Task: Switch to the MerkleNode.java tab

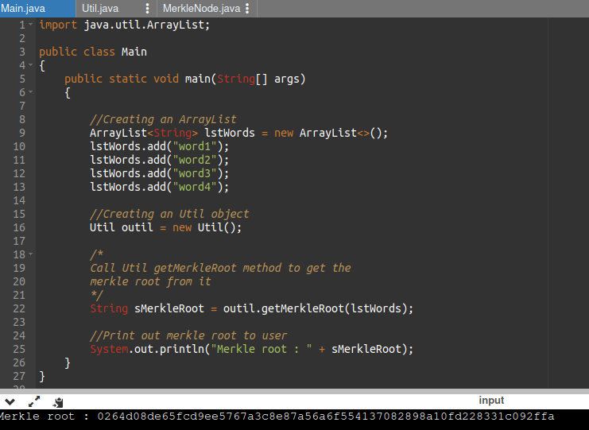Action: click(200, 9)
